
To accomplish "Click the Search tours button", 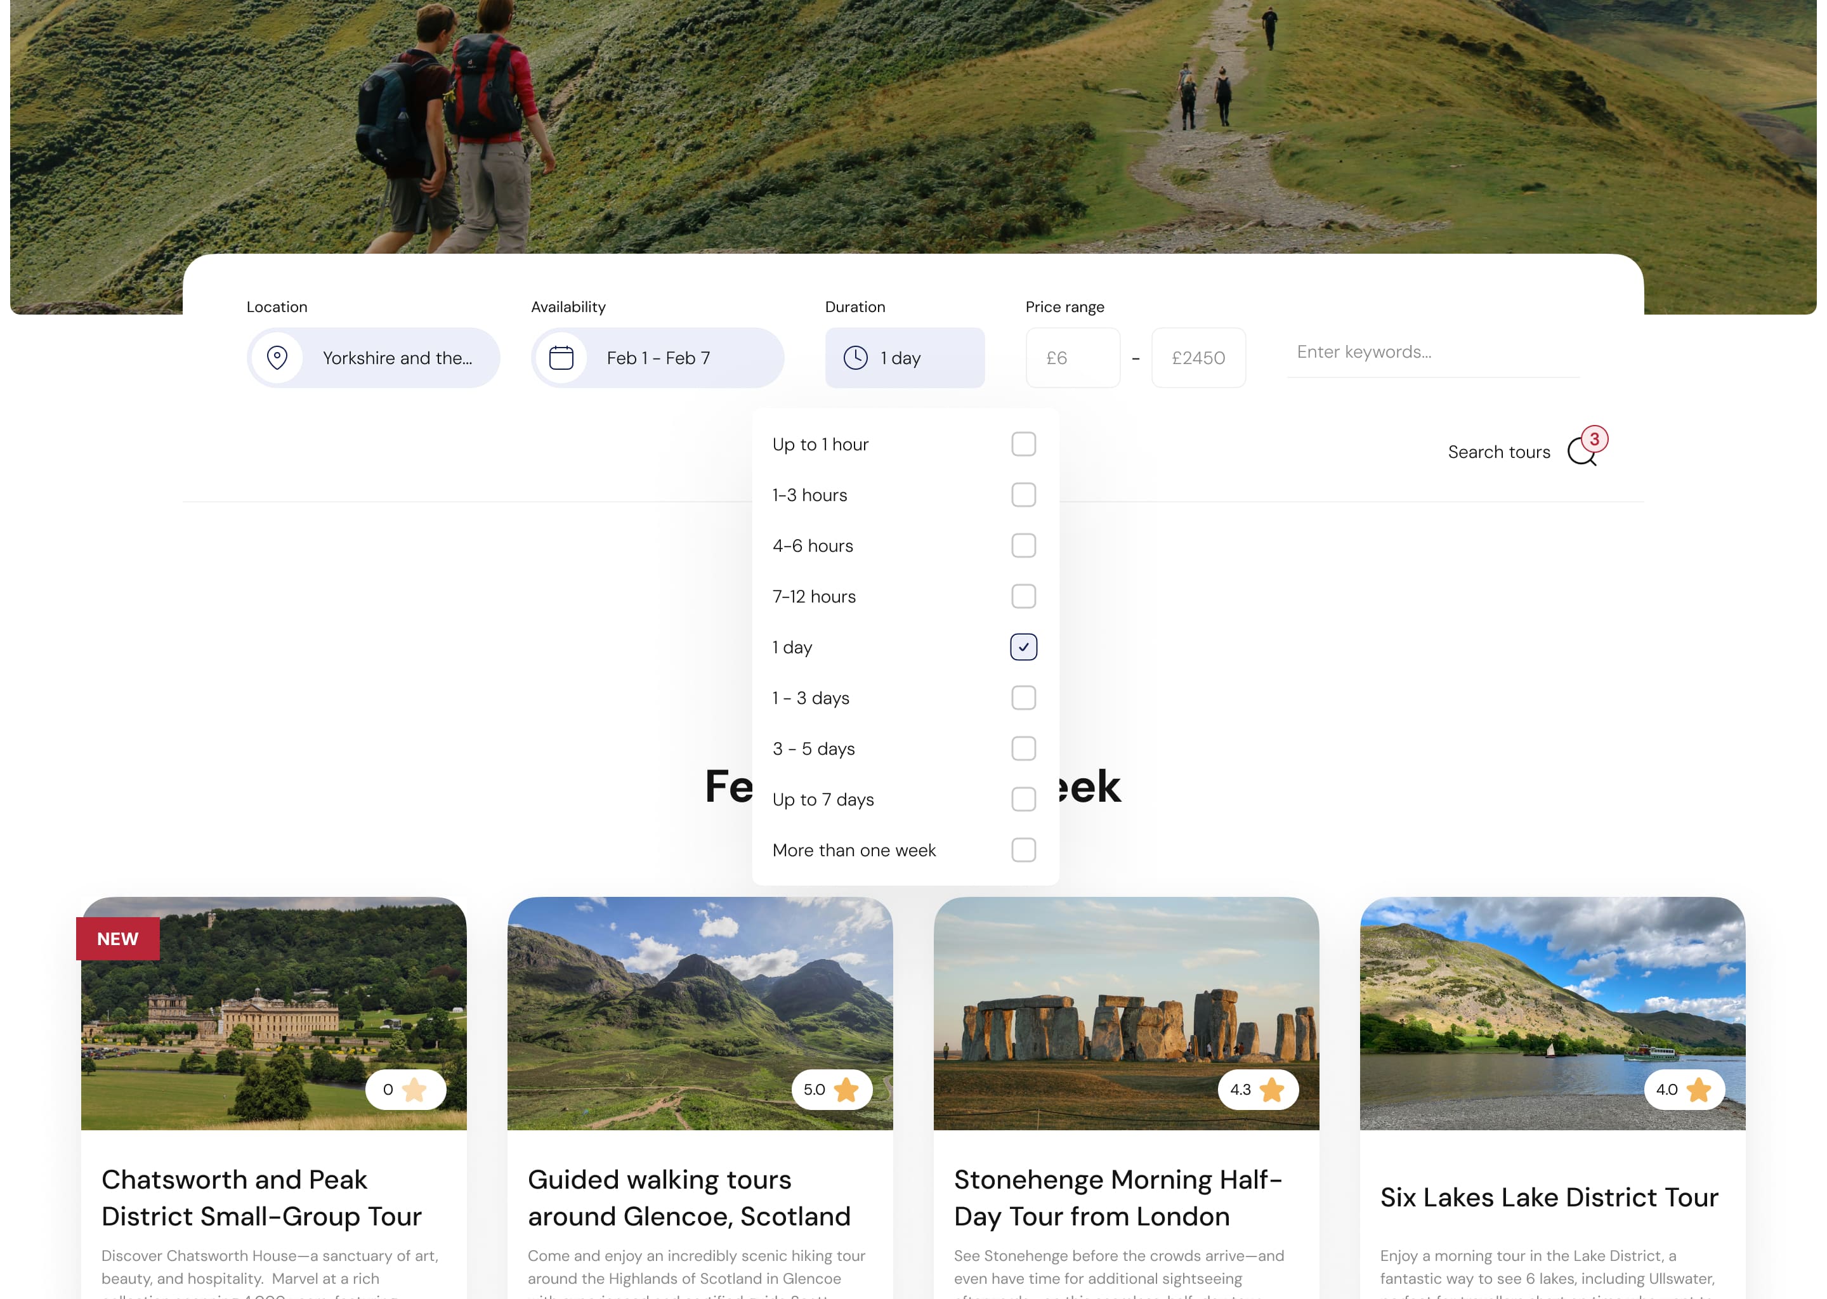I will tap(1499, 452).
